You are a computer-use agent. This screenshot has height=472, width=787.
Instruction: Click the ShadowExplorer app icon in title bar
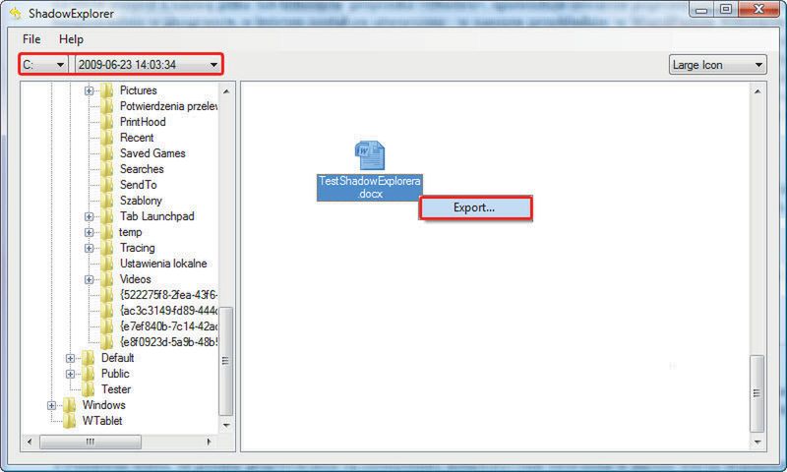16,13
